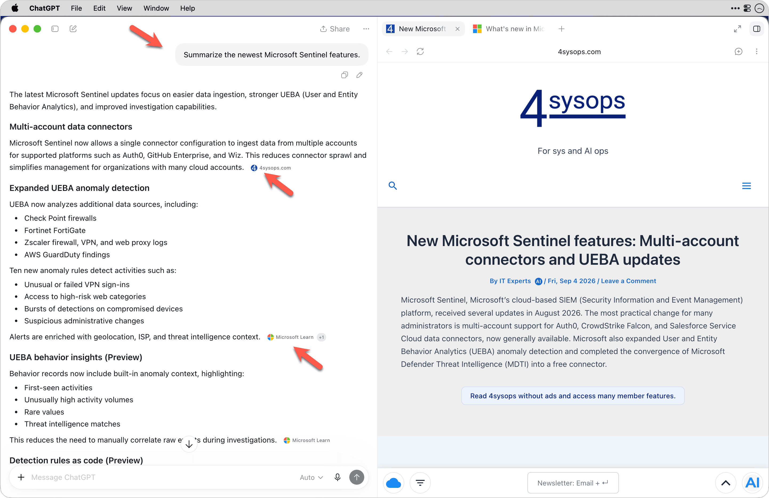Open a new browser tab with plus
Viewport: 769px width, 498px height.
(x=561, y=29)
